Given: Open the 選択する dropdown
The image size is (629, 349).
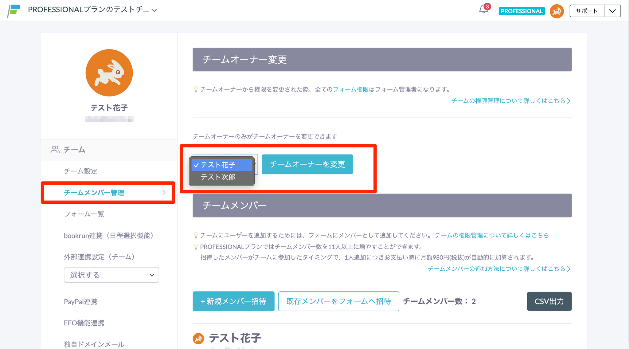Looking at the screenshot, I should [x=111, y=275].
